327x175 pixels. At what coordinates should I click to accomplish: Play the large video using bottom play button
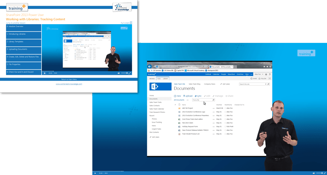pos(95,173)
